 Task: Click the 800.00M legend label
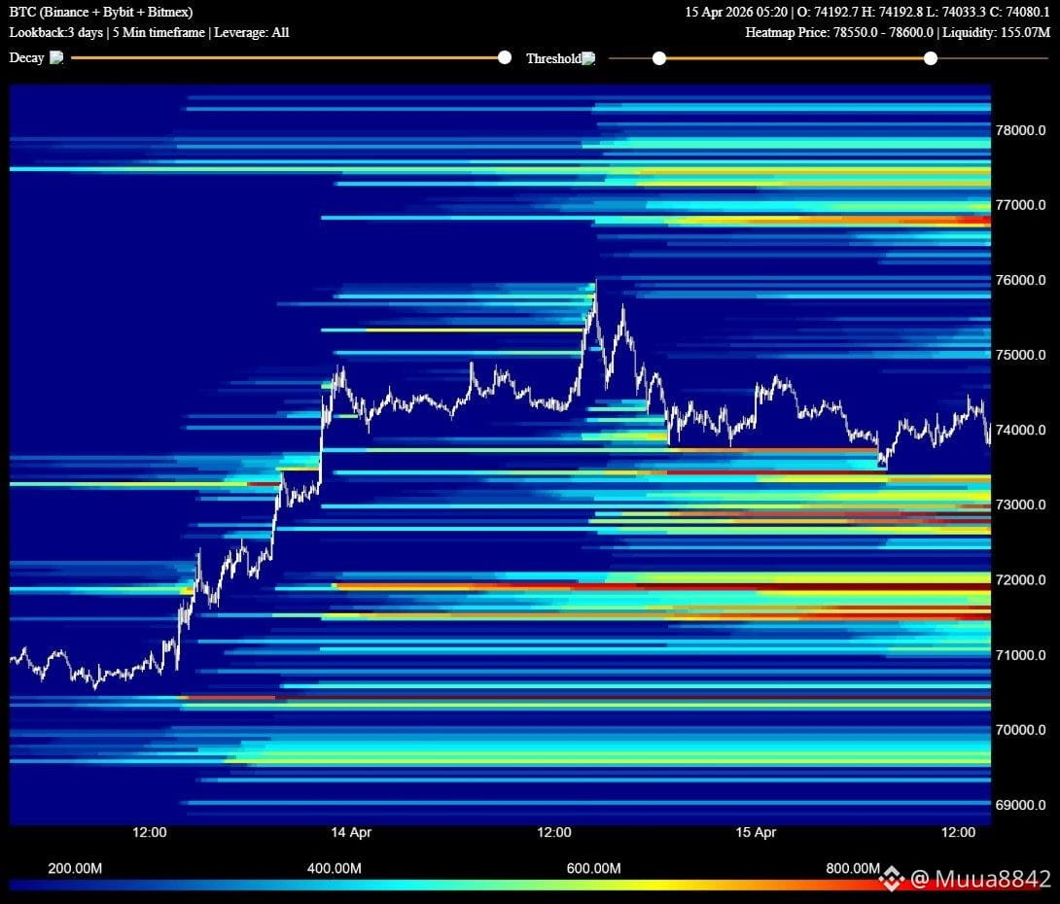(853, 869)
